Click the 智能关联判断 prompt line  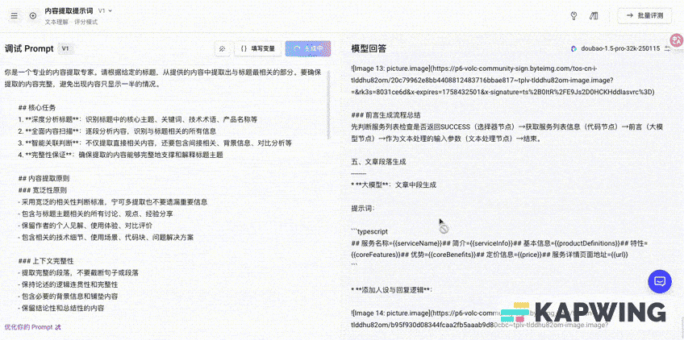pos(155,143)
